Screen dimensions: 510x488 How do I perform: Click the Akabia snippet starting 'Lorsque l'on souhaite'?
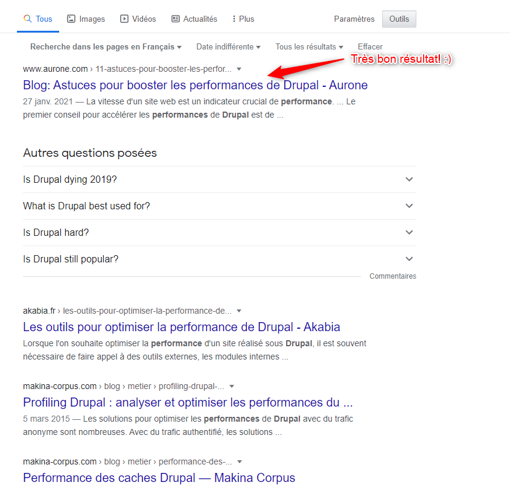(x=194, y=350)
